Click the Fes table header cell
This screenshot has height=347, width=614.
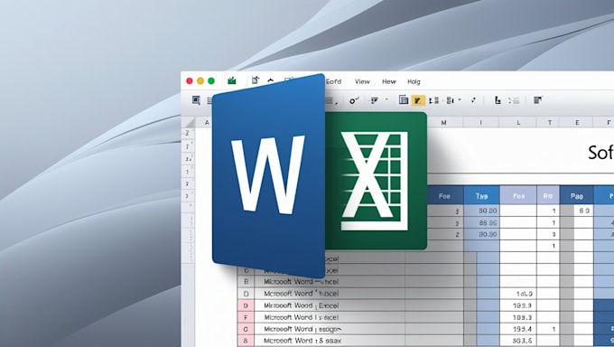coord(518,196)
